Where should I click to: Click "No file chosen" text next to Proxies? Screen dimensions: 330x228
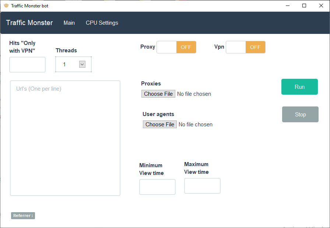pyautogui.click(x=194, y=94)
